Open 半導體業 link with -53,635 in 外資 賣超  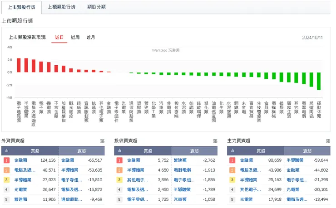click(x=69, y=170)
